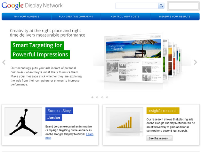Screen dimensions: 201x152
Task: Open Plan Creative Campaigns menu item
Action: click(x=76, y=17)
